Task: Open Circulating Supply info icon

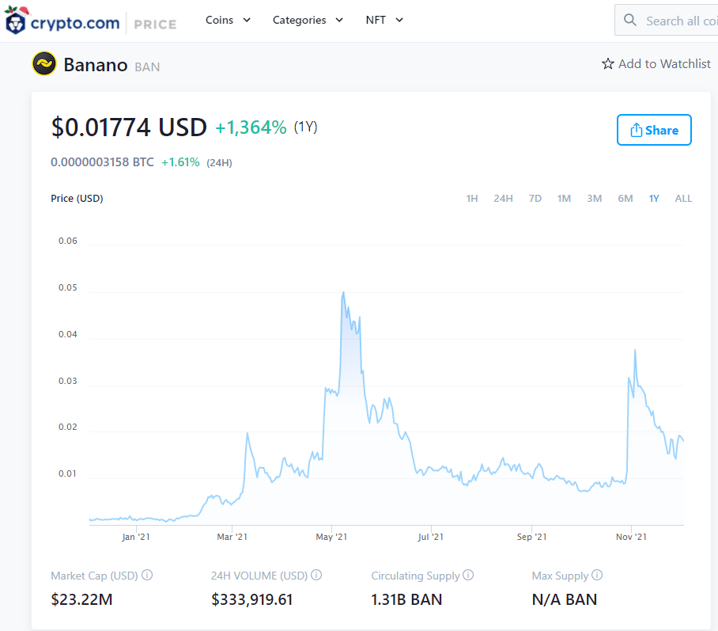Action: 468,575
